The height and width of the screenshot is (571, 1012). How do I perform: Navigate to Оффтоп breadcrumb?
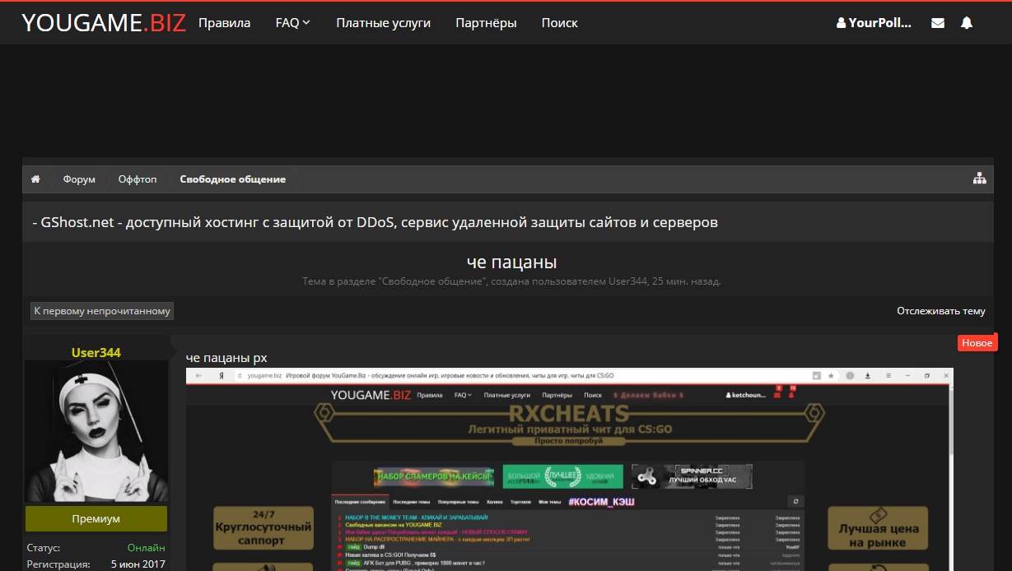click(x=137, y=179)
